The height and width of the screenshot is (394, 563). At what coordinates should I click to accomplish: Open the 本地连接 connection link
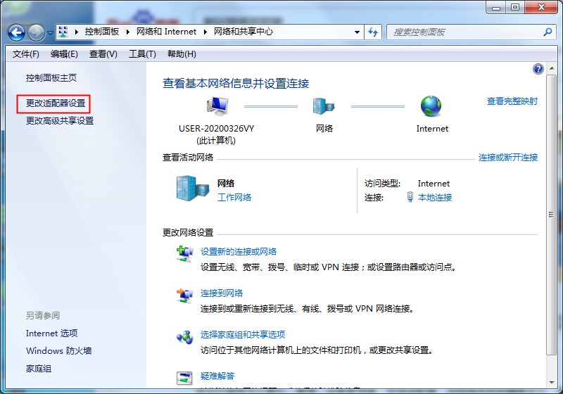(x=435, y=198)
